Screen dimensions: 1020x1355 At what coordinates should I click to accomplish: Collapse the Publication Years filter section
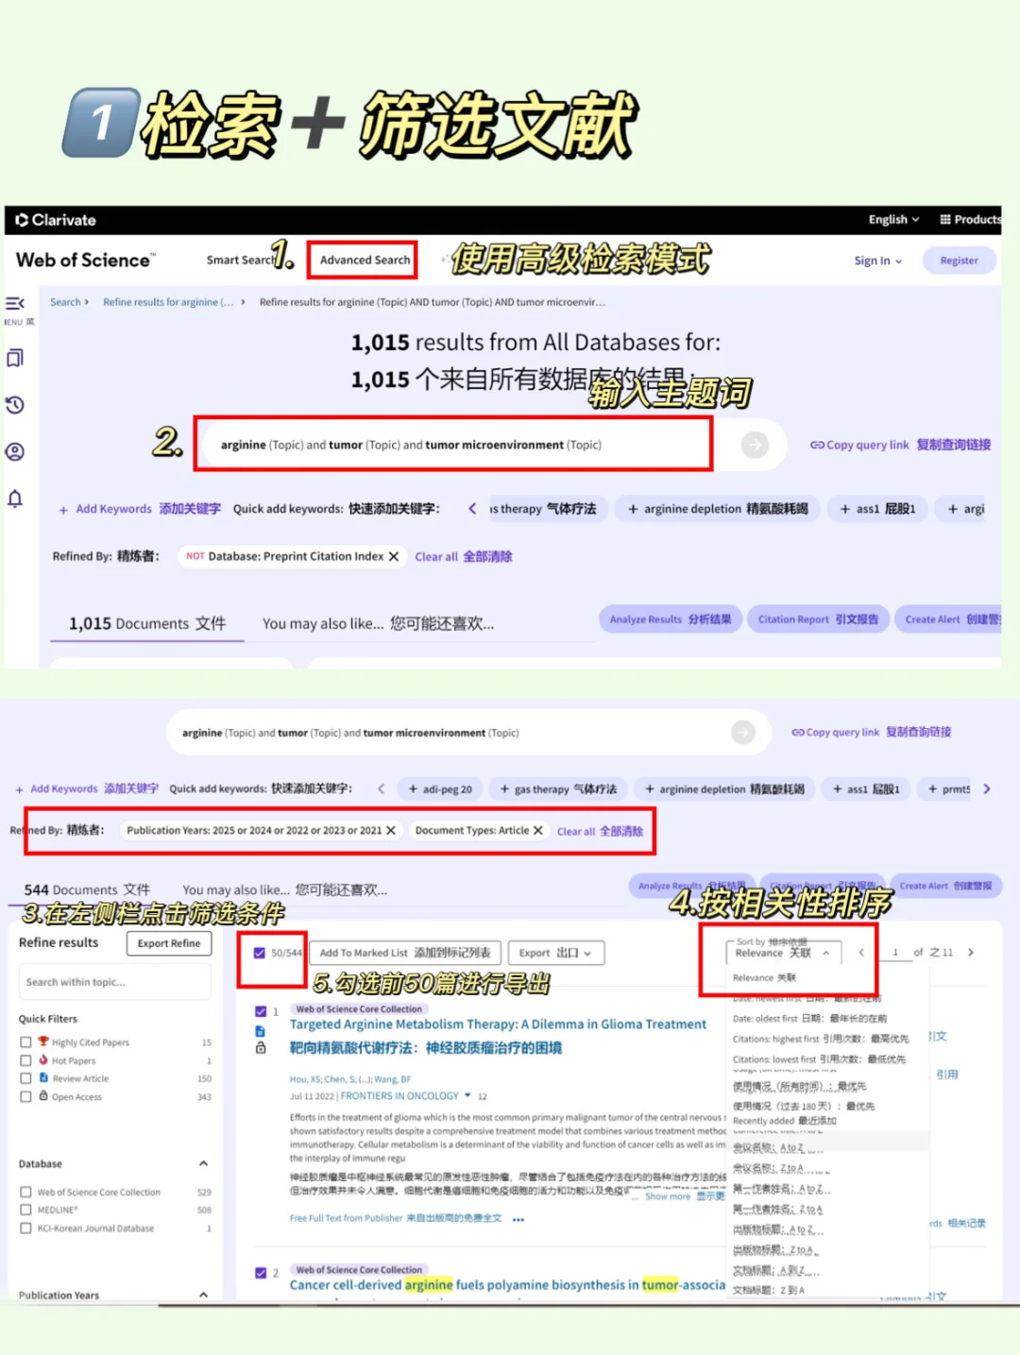[x=204, y=1295]
